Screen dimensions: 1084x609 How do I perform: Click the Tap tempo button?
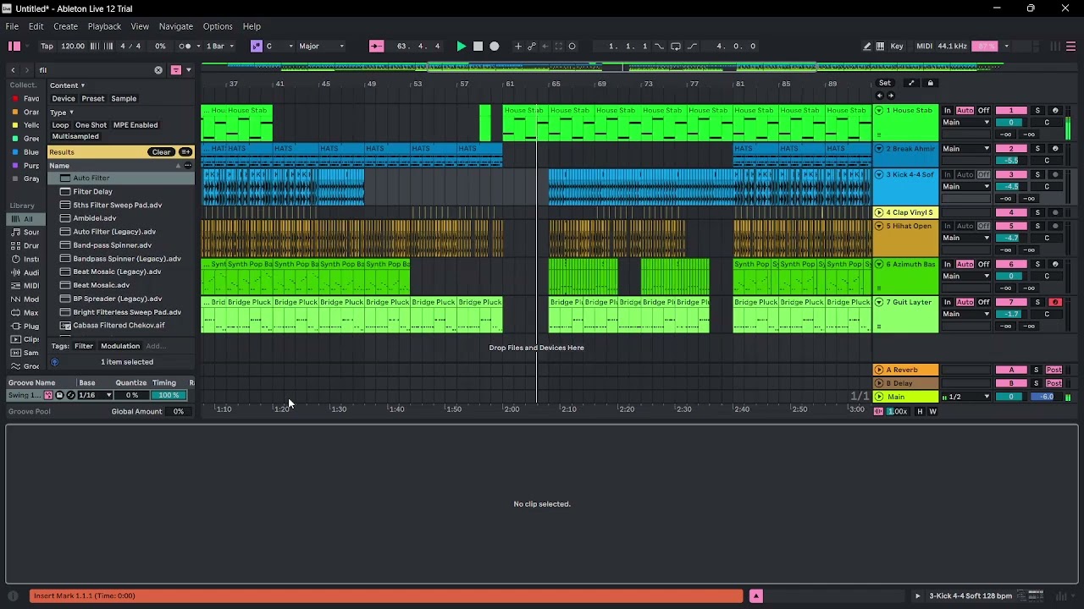47,47
